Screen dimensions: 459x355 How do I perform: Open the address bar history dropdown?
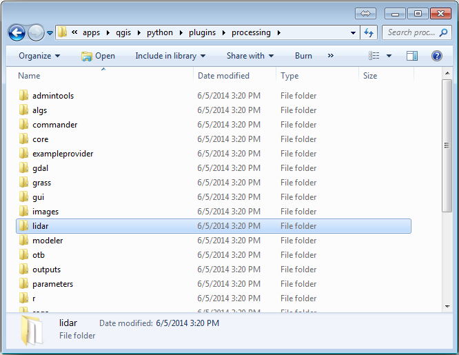(354, 32)
